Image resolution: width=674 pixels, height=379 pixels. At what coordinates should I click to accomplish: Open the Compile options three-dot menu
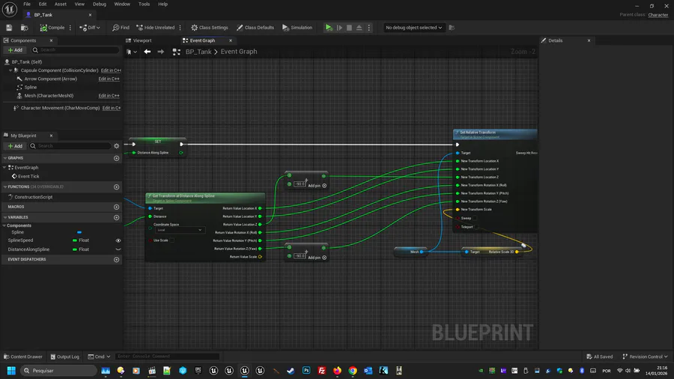coord(70,28)
